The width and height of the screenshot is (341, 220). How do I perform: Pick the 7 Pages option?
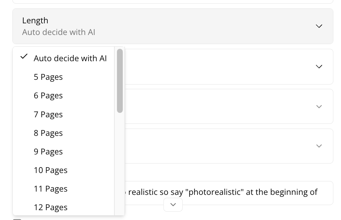click(x=48, y=114)
